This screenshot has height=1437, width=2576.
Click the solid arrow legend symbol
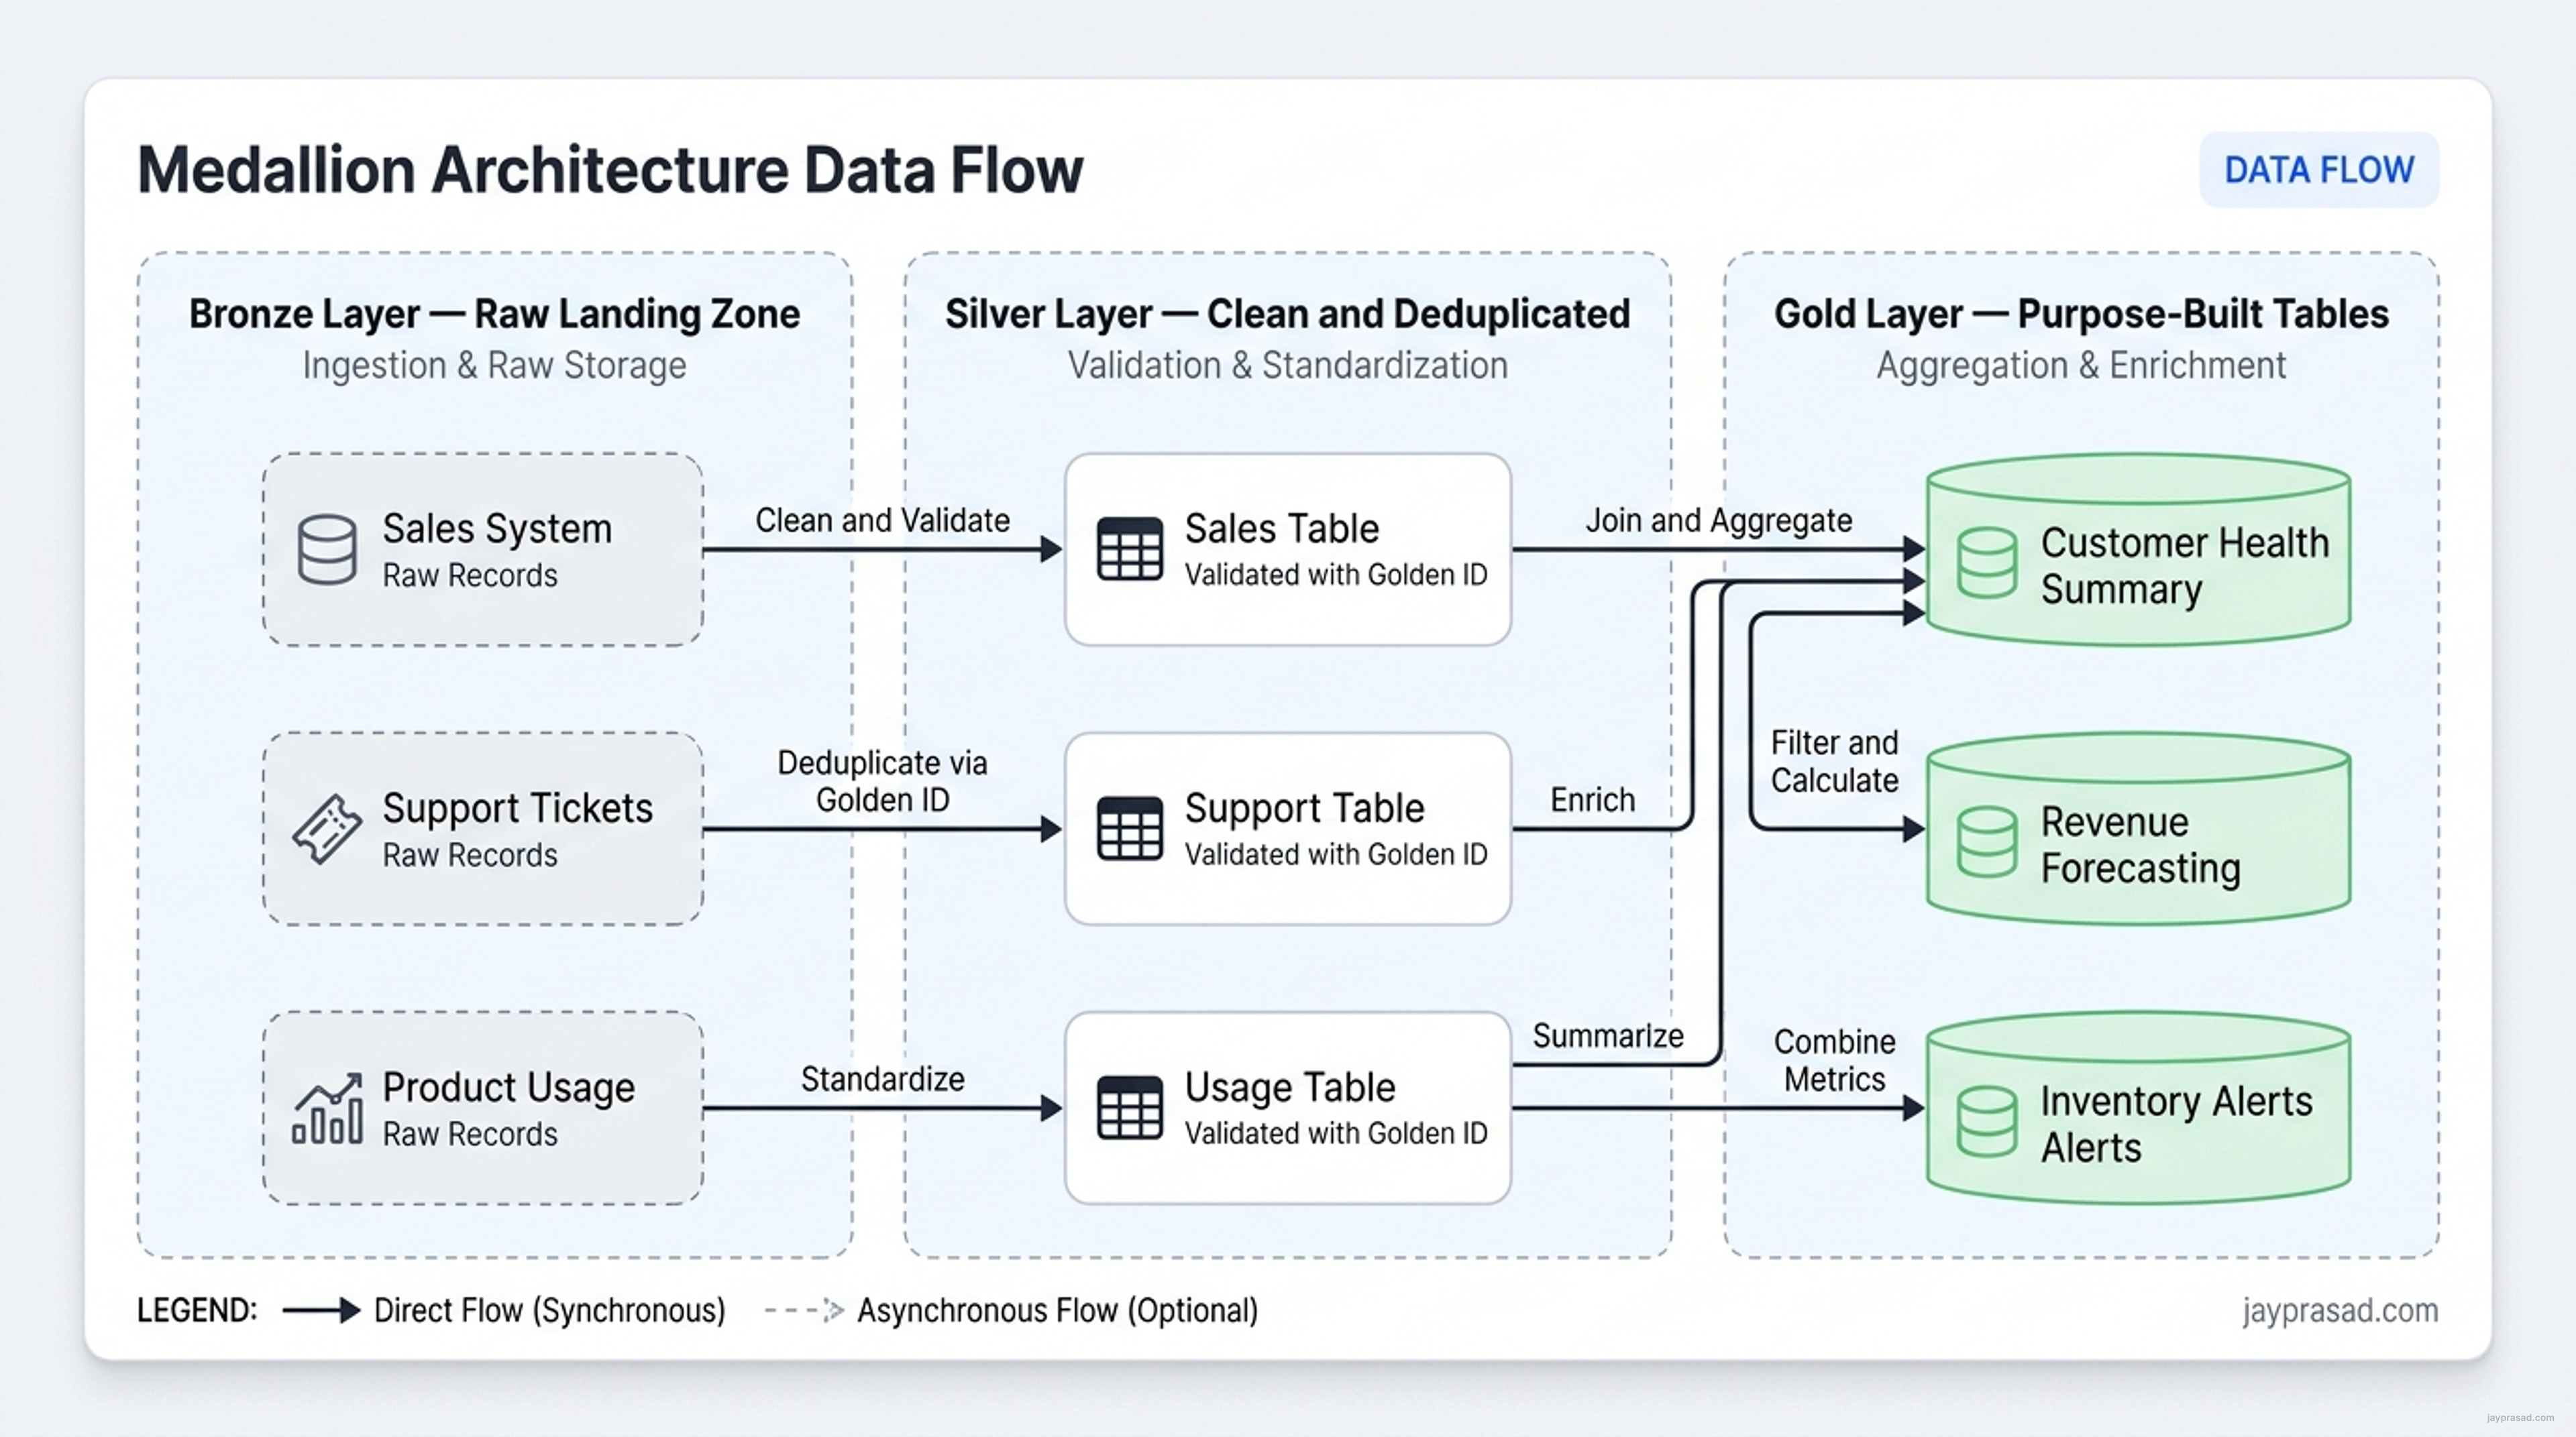pyautogui.click(x=321, y=1310)
